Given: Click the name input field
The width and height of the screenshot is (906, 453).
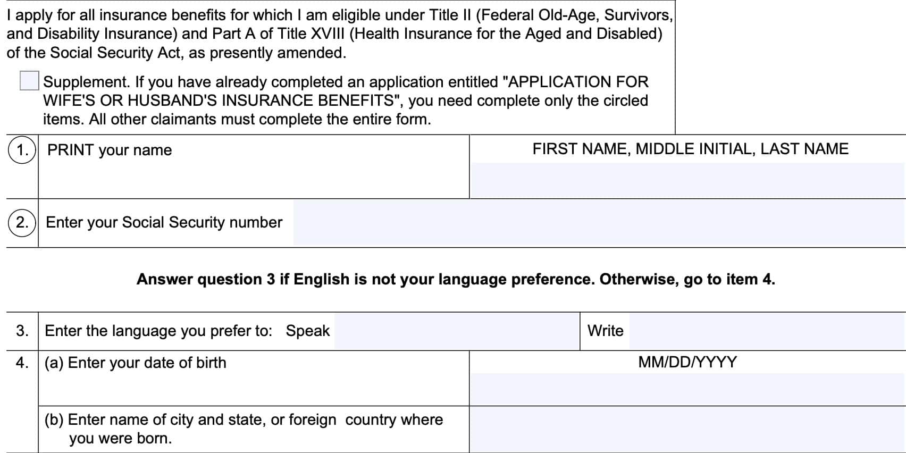Looking at the screenshot, I should tap(687, 181).
